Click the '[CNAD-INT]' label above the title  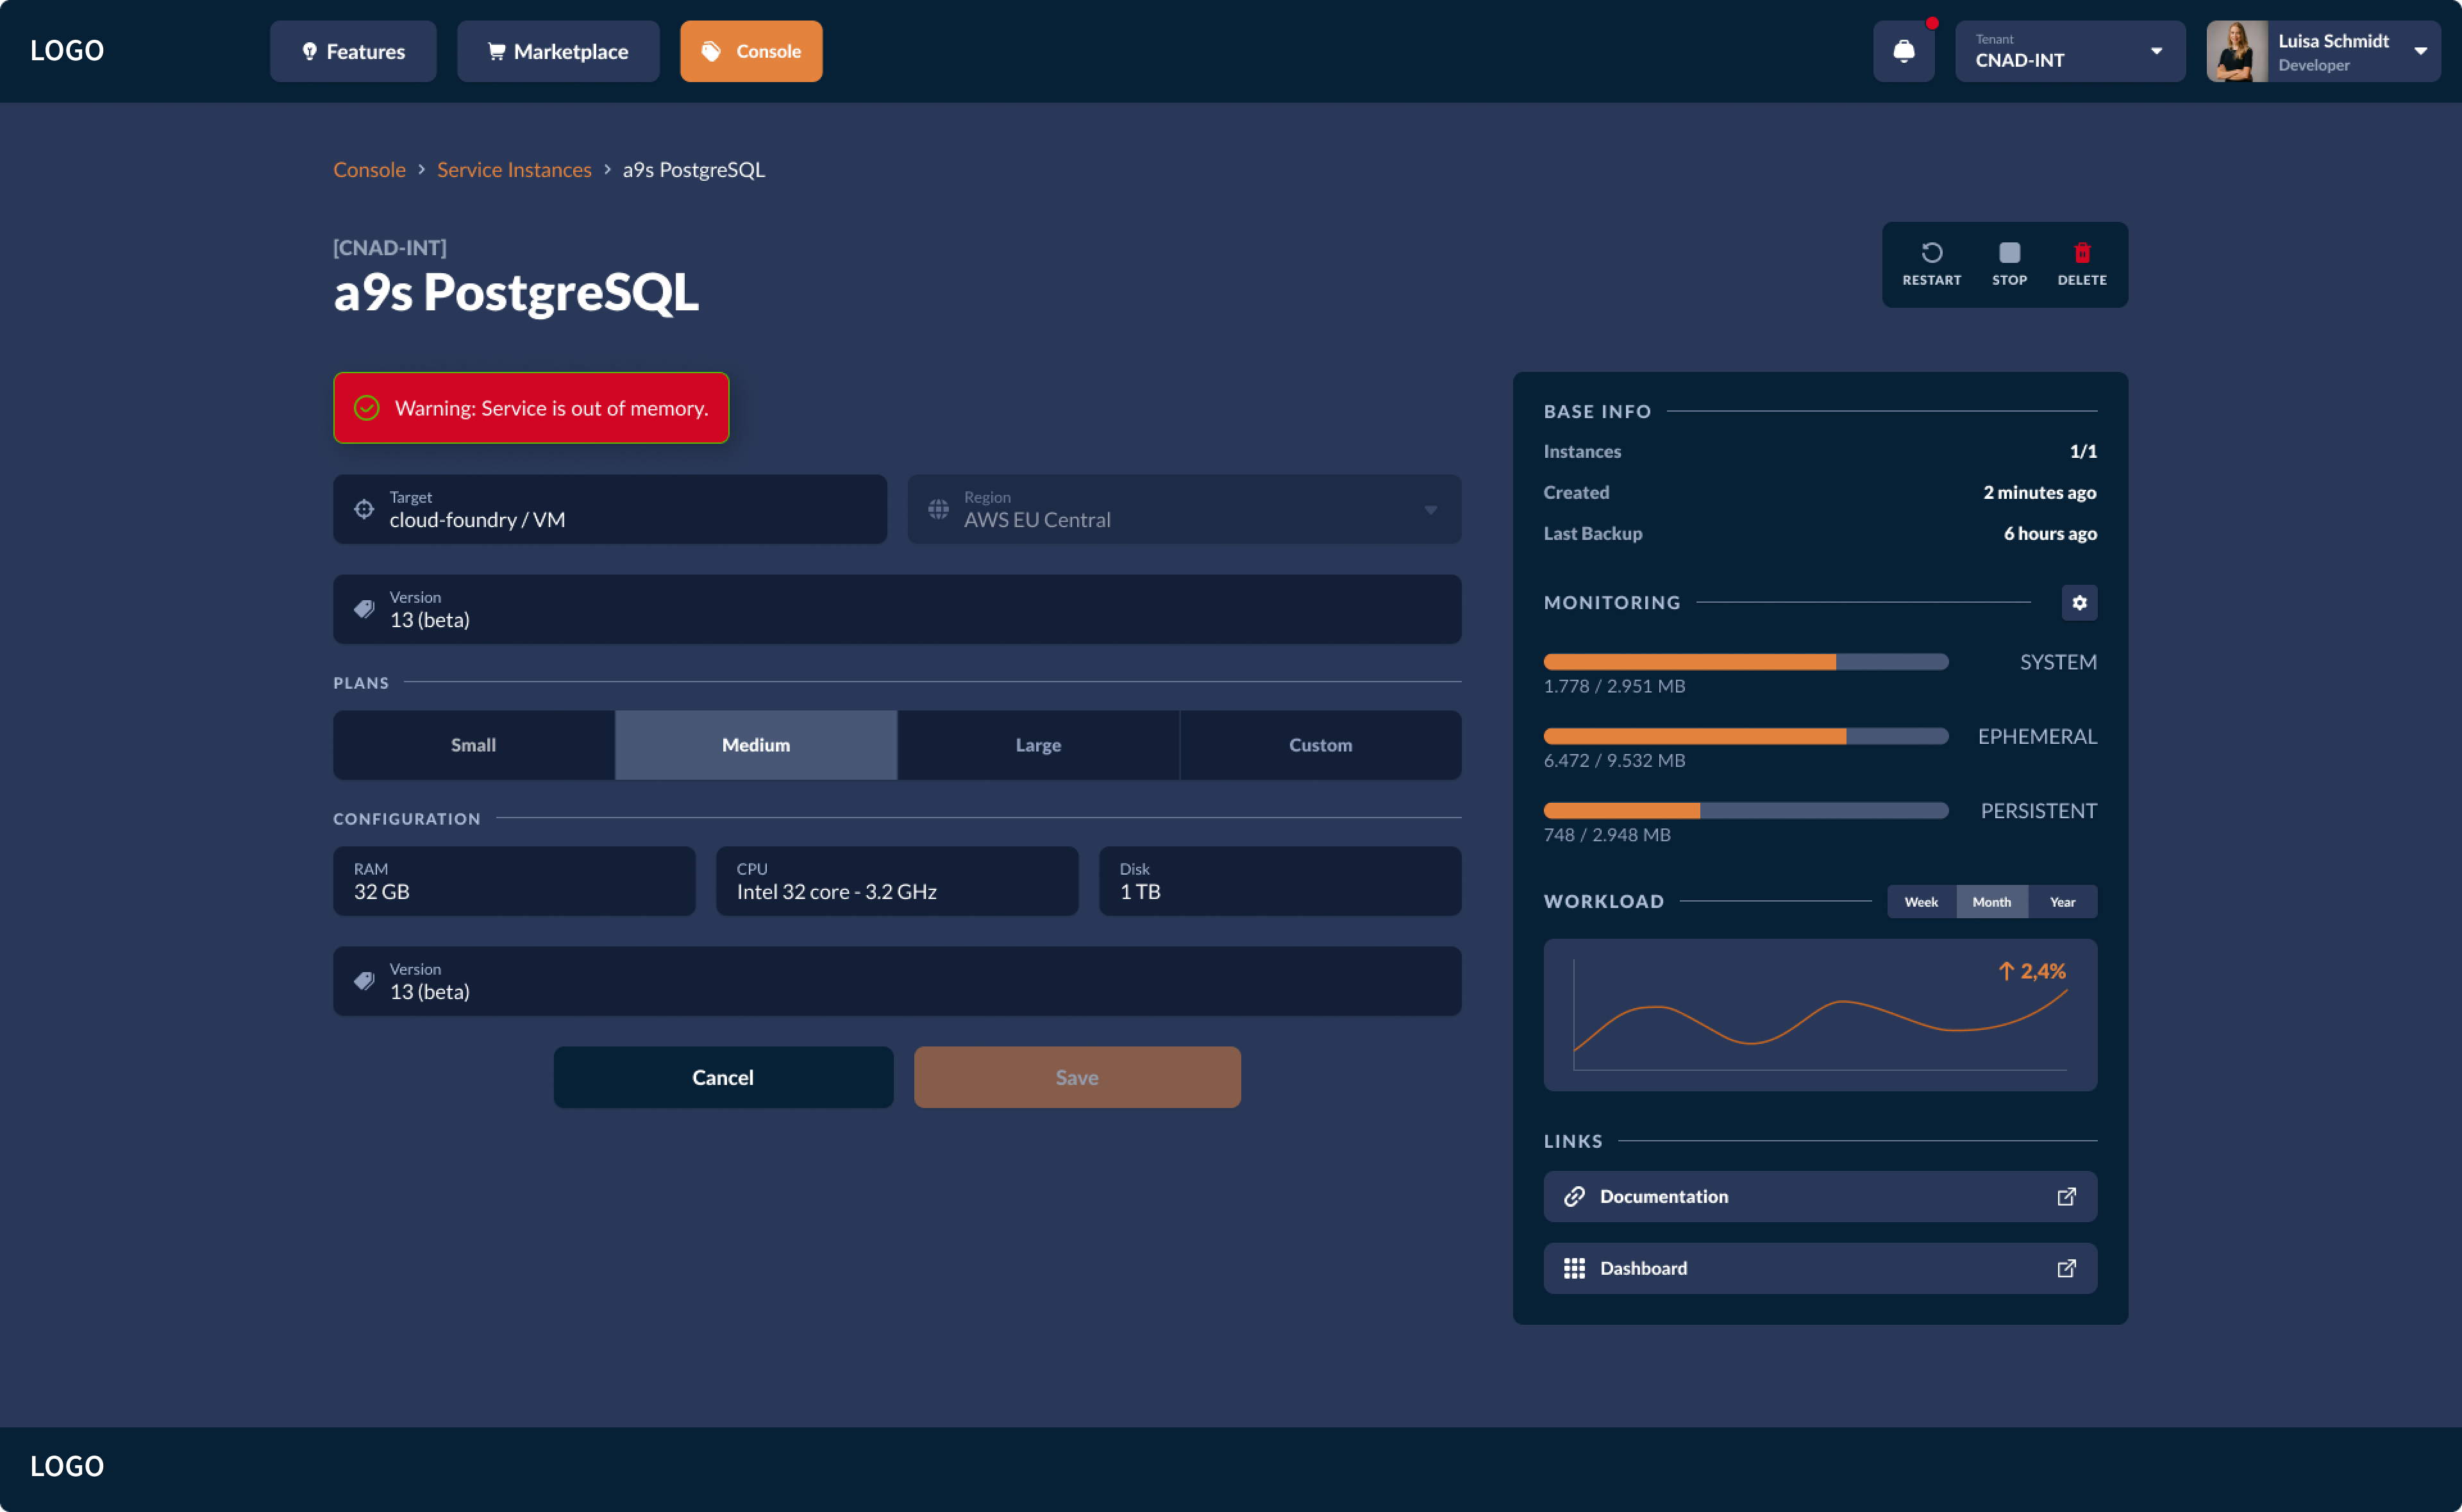coord(390,248)
